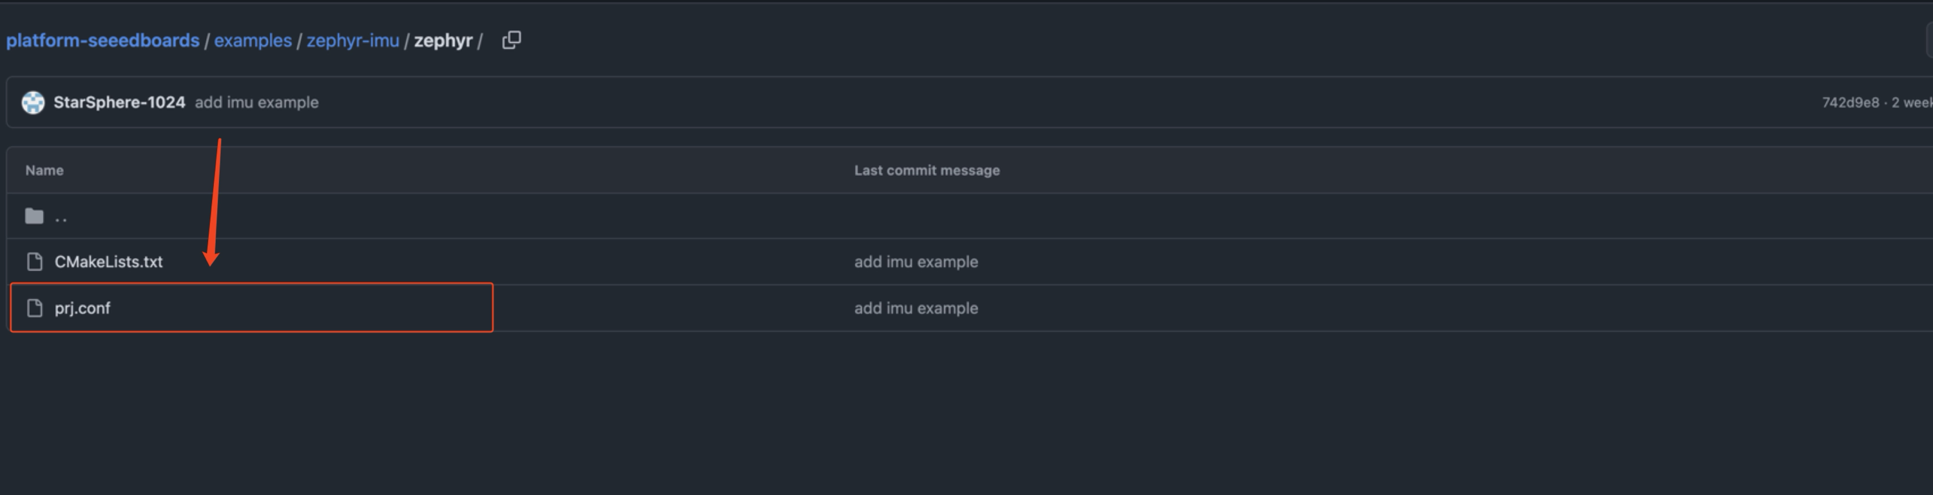1933x495 pixels.
Task: Open latest commit message beside StarSphere-1024
Action: pos(256,102)
